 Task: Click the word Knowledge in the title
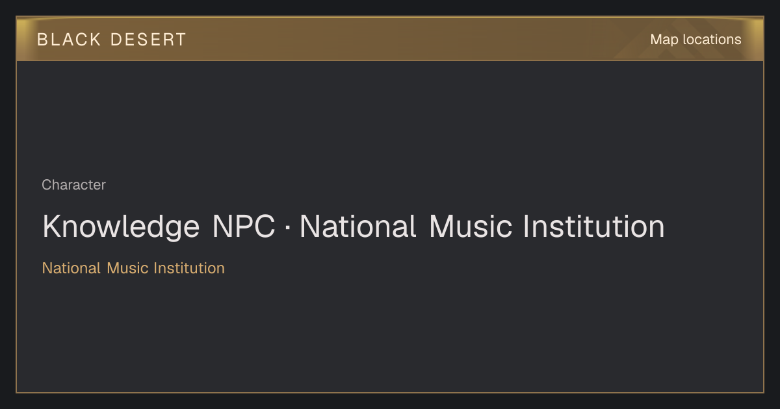pos(121,227)
